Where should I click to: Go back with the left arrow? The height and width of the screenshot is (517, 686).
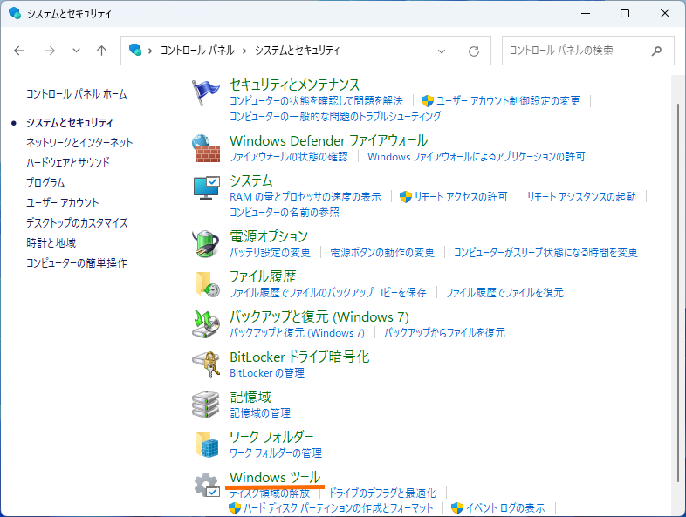(19, 51)
